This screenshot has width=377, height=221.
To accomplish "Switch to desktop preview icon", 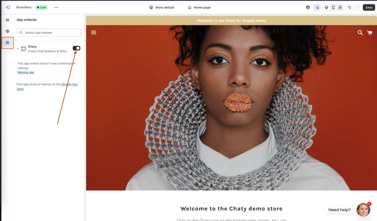I will [x=326, y=7].
